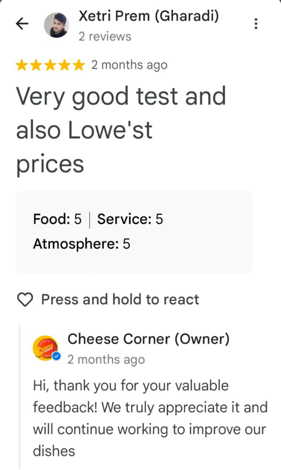Tap the Atmosphere: 5 rating
Viewport: 281px width, 470px height.
tap(82, 244)
